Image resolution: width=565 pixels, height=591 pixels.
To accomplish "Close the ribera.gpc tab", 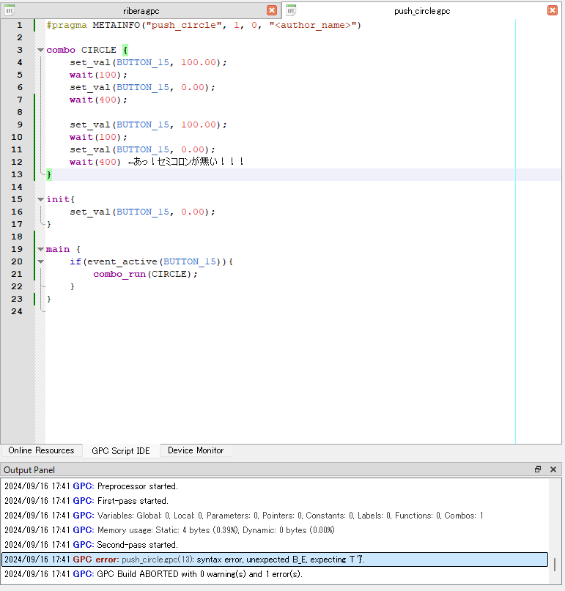I will [x=272, y=10].
